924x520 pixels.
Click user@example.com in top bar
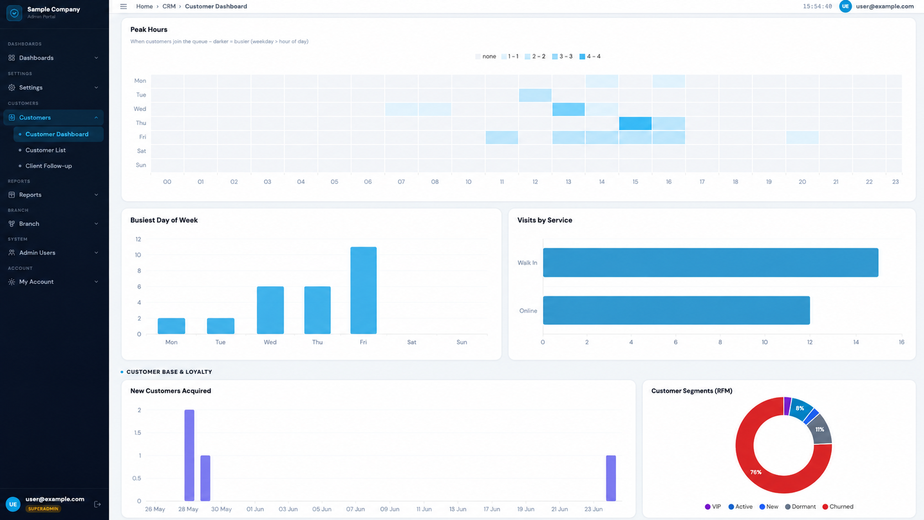point(885,7)
